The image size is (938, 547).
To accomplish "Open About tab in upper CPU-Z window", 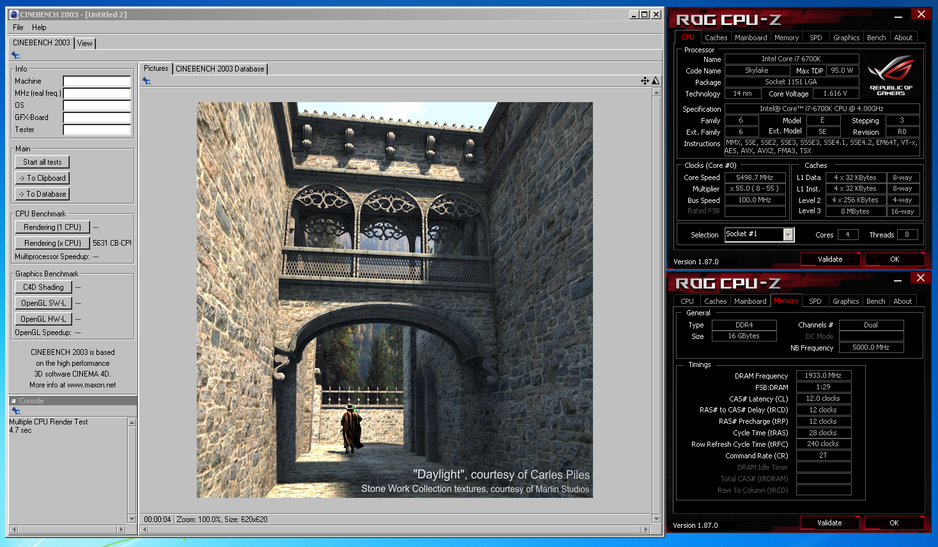I will click(x=903, y=38).
